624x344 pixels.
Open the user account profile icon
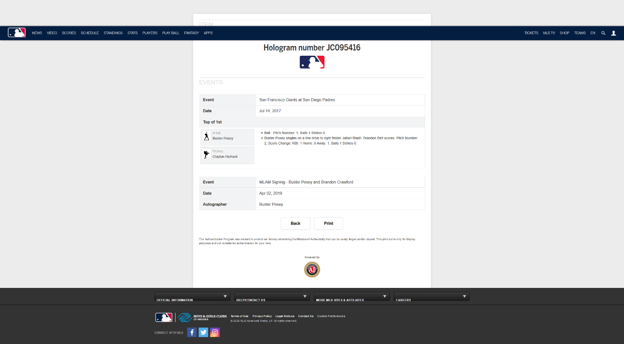(613, 33)
